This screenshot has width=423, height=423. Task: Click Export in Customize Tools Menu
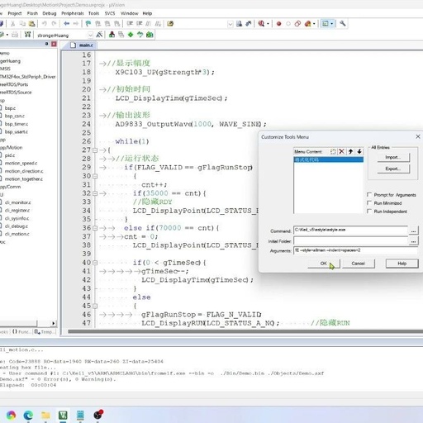tap(393, 169)
